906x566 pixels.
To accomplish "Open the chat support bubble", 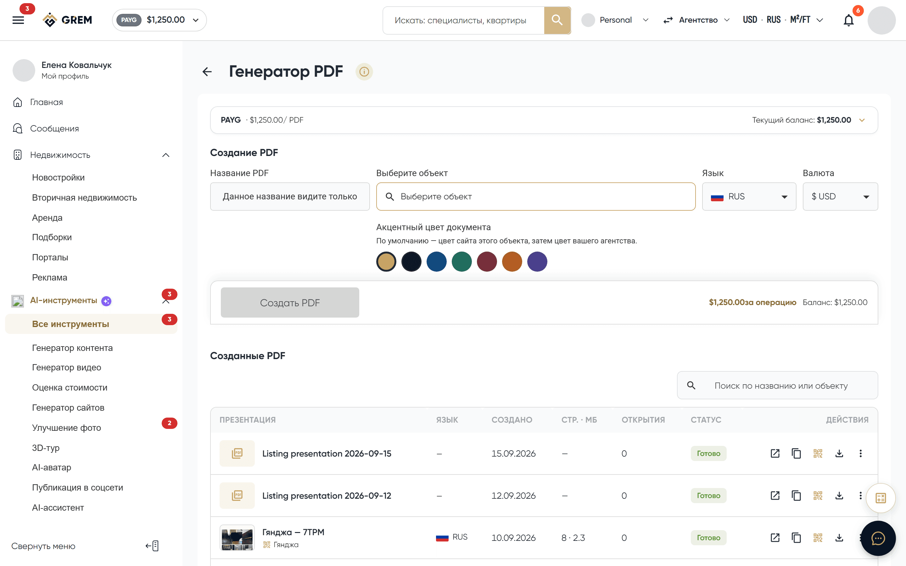I will [x=878, y=538].
